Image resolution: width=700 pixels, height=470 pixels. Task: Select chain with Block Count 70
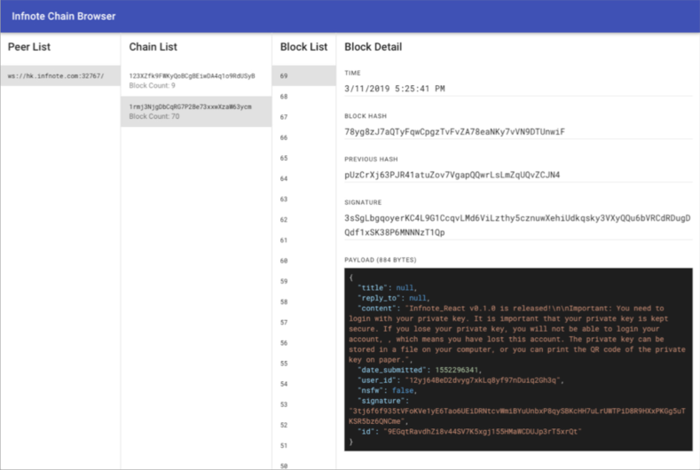(195, 111)
